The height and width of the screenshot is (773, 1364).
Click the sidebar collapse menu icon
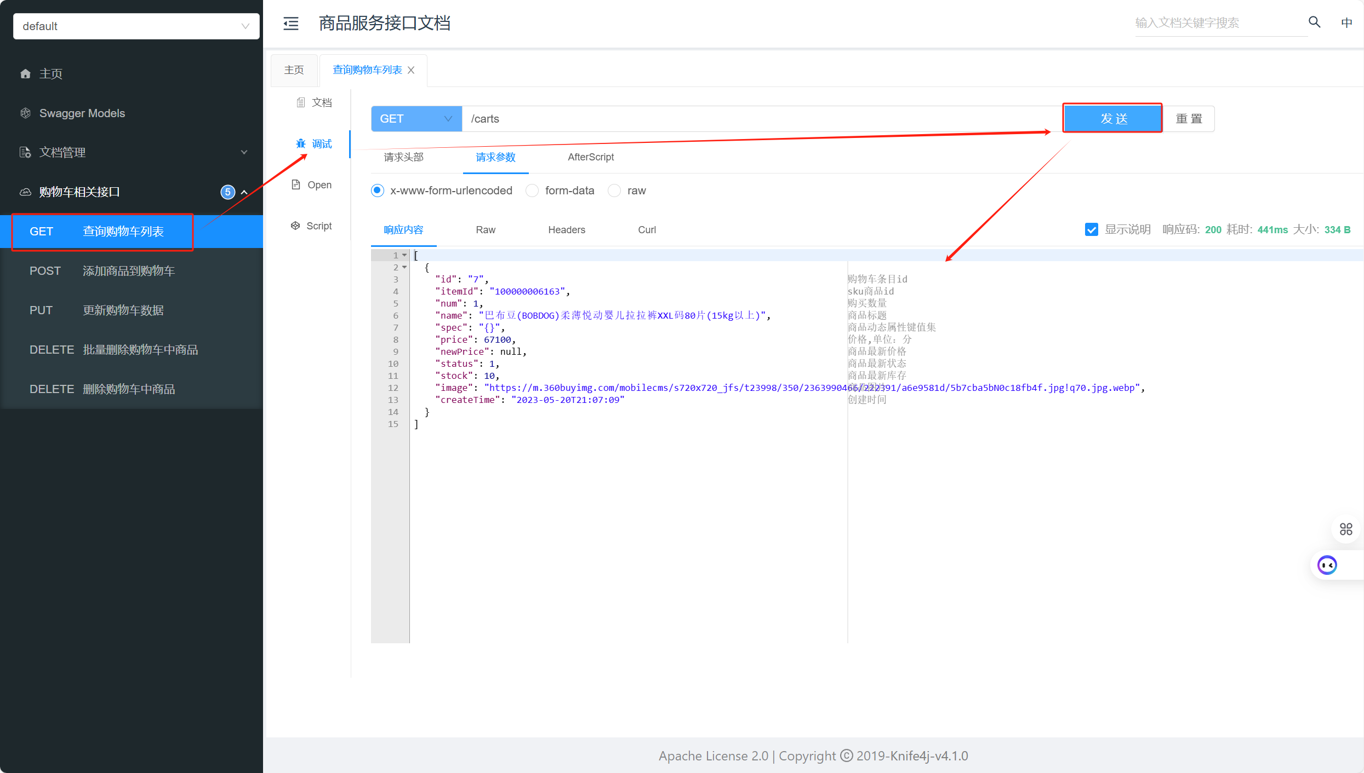click(290, 24)
